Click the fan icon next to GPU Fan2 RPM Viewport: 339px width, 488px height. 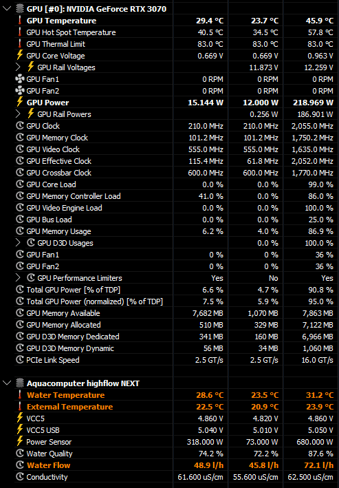tap(20, 91)
